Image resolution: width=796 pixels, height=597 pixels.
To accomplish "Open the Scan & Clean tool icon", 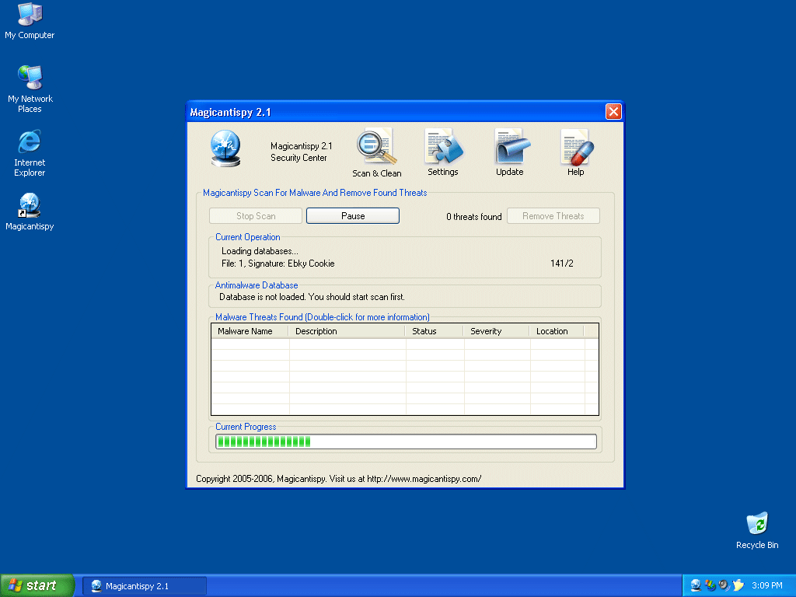I will pyautogui.click(x=376, y=148).
